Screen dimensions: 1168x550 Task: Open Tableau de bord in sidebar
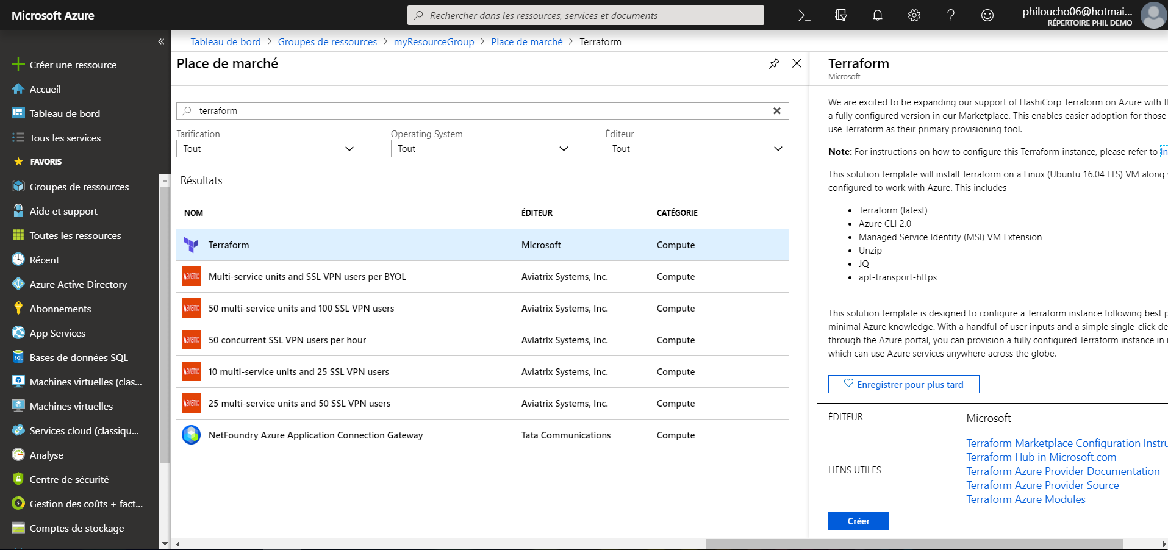click(x=65, y=113)
